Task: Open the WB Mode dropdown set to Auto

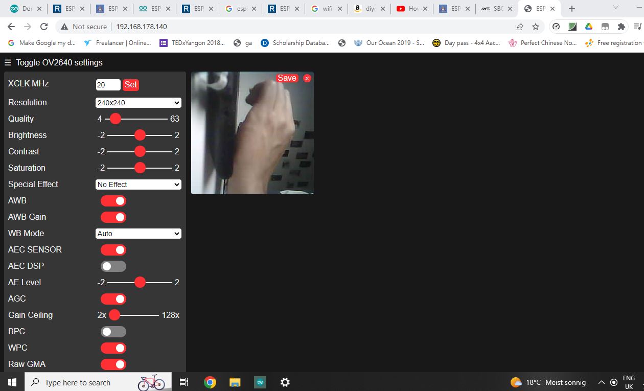Action: pyautogui.click(x=139, y=234)
